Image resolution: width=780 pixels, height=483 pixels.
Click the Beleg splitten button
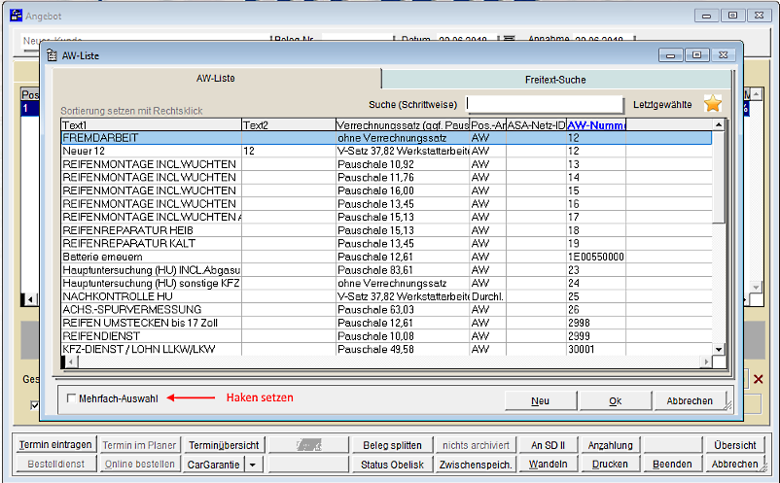[x=392, y=445]
